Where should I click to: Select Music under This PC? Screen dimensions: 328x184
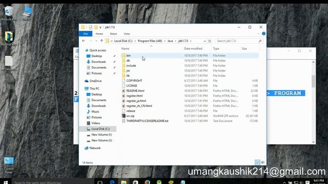point(95,111)
